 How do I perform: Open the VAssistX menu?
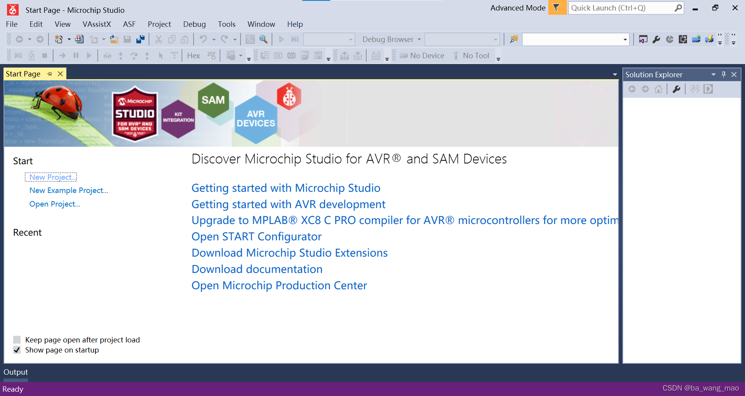coord(97,24)
